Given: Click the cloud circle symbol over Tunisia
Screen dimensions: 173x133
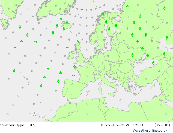Looking at the screenshot, I should pyautogui.click(x=103, y=103).
